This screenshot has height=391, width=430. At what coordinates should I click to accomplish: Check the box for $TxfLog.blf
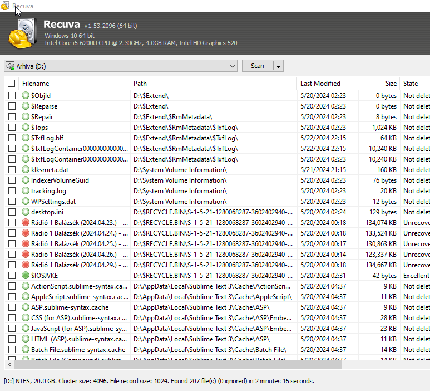12,138
